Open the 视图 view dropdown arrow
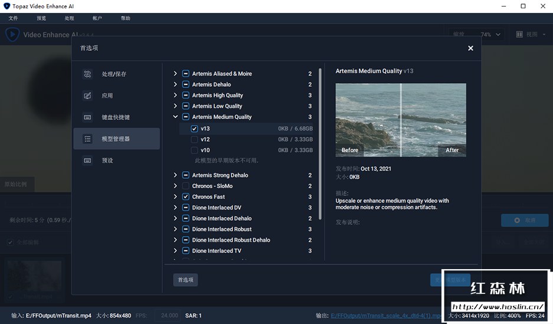553x324 pixels. click(x=544, y=35)
